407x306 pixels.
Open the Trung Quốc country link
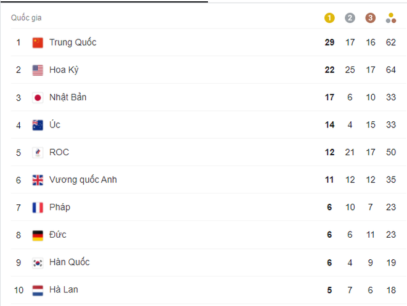click(73, 42)
